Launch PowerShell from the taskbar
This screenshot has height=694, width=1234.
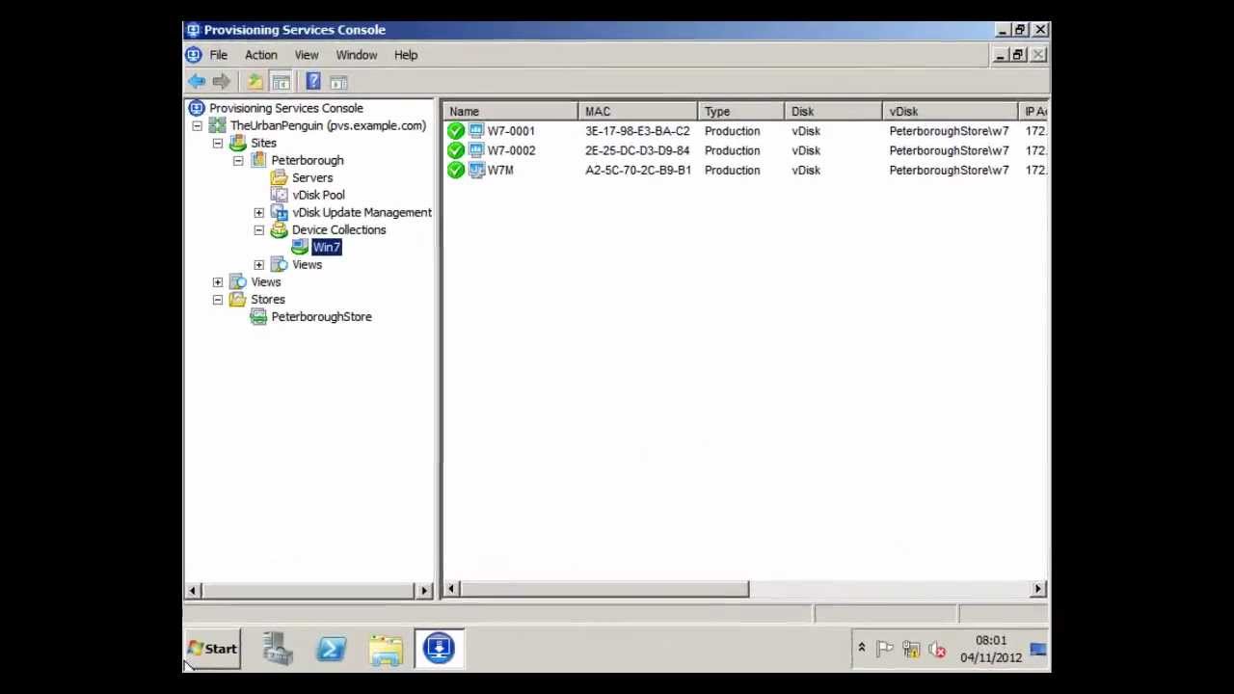click(x=332, y=649)
